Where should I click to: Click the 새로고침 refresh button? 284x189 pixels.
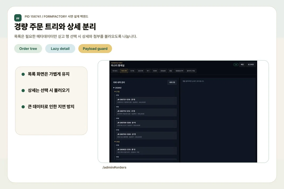[172, 82]
